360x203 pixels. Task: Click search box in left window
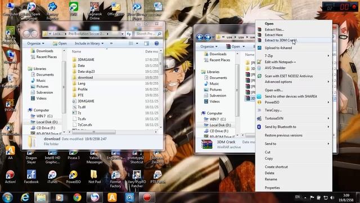click(148, 34)
